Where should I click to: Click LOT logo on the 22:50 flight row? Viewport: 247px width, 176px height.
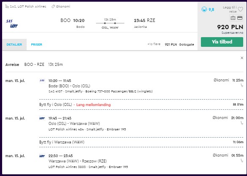click(x=42, y=156)
